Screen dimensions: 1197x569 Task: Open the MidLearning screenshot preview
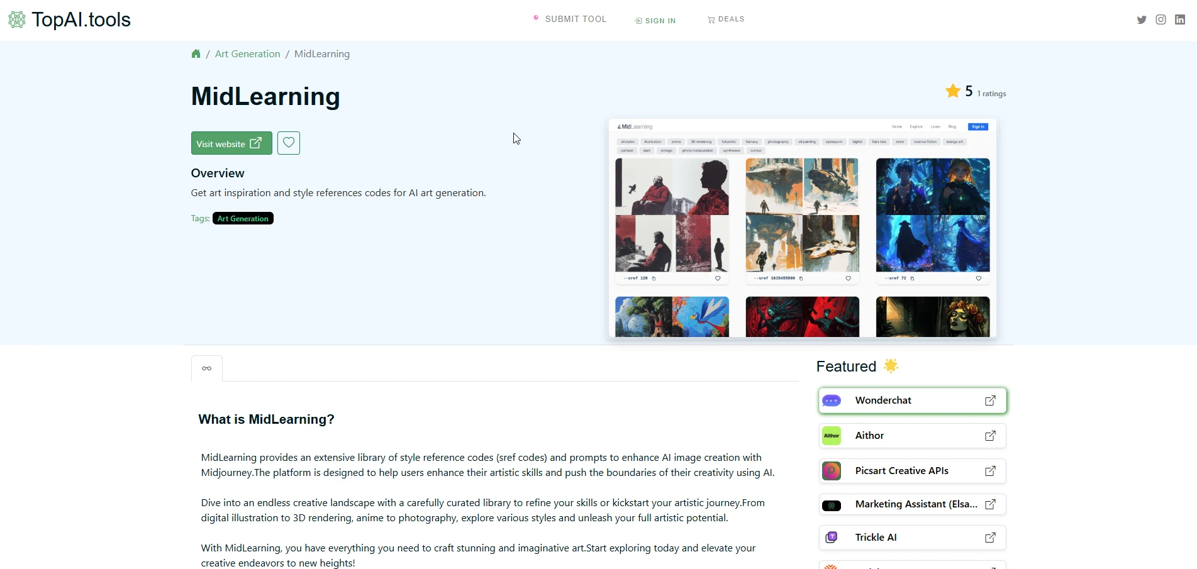point(802,228)
